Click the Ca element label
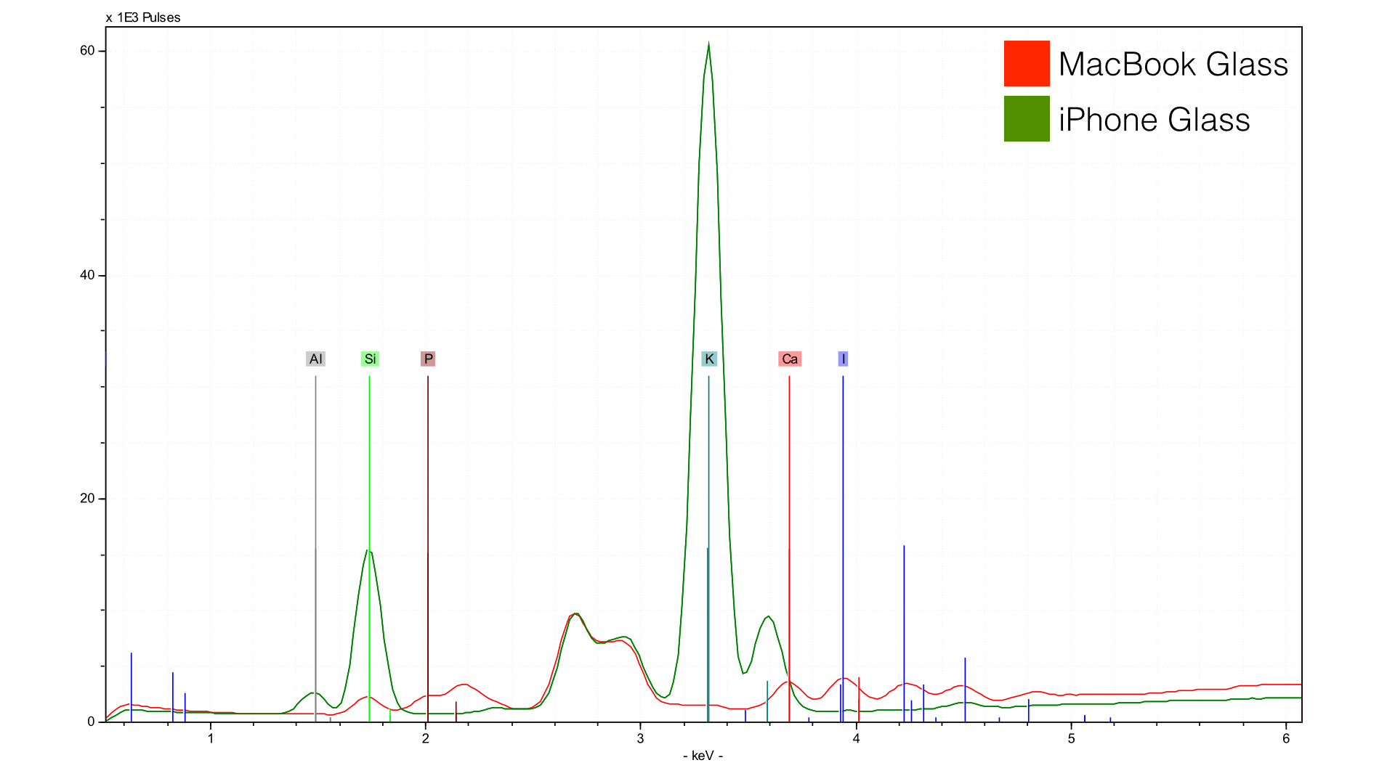The image size is (1395, 784). [790, 359]
